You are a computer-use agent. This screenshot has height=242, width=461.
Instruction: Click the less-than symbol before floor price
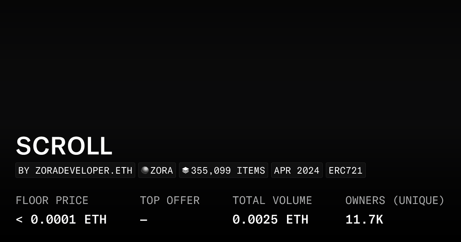tap(19, 220)
